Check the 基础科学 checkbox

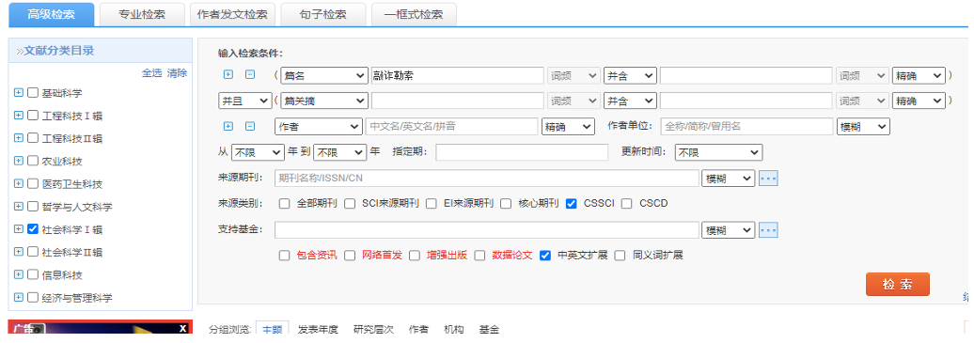(x=33, y=93)
